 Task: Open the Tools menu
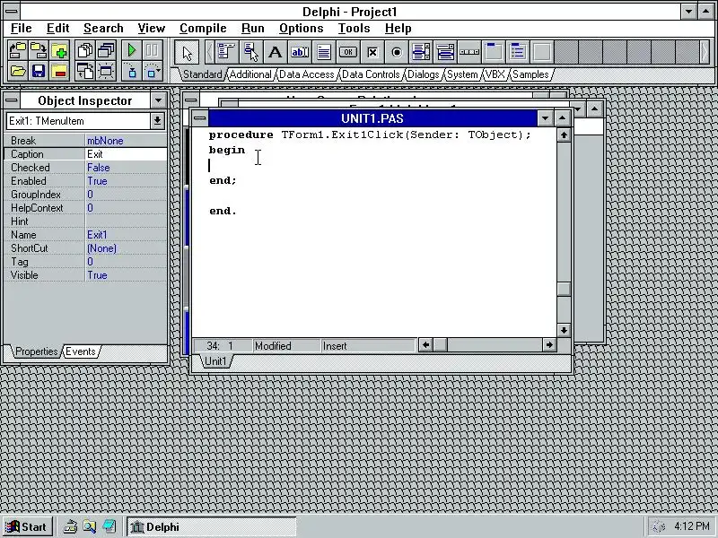click(354, 29)
